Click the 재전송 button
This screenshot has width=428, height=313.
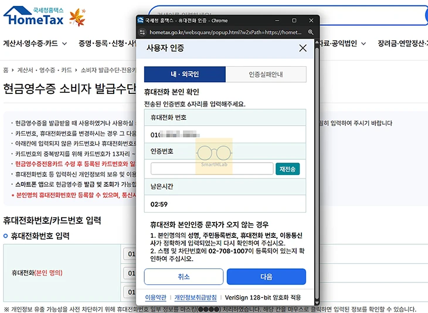(287, 169)
